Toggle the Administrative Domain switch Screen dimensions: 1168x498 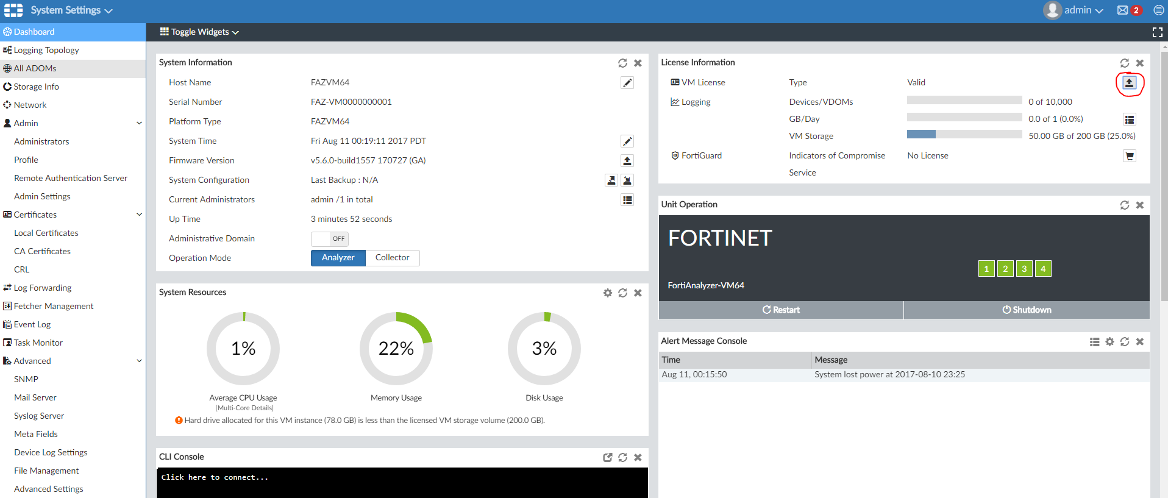coord(330,239)
